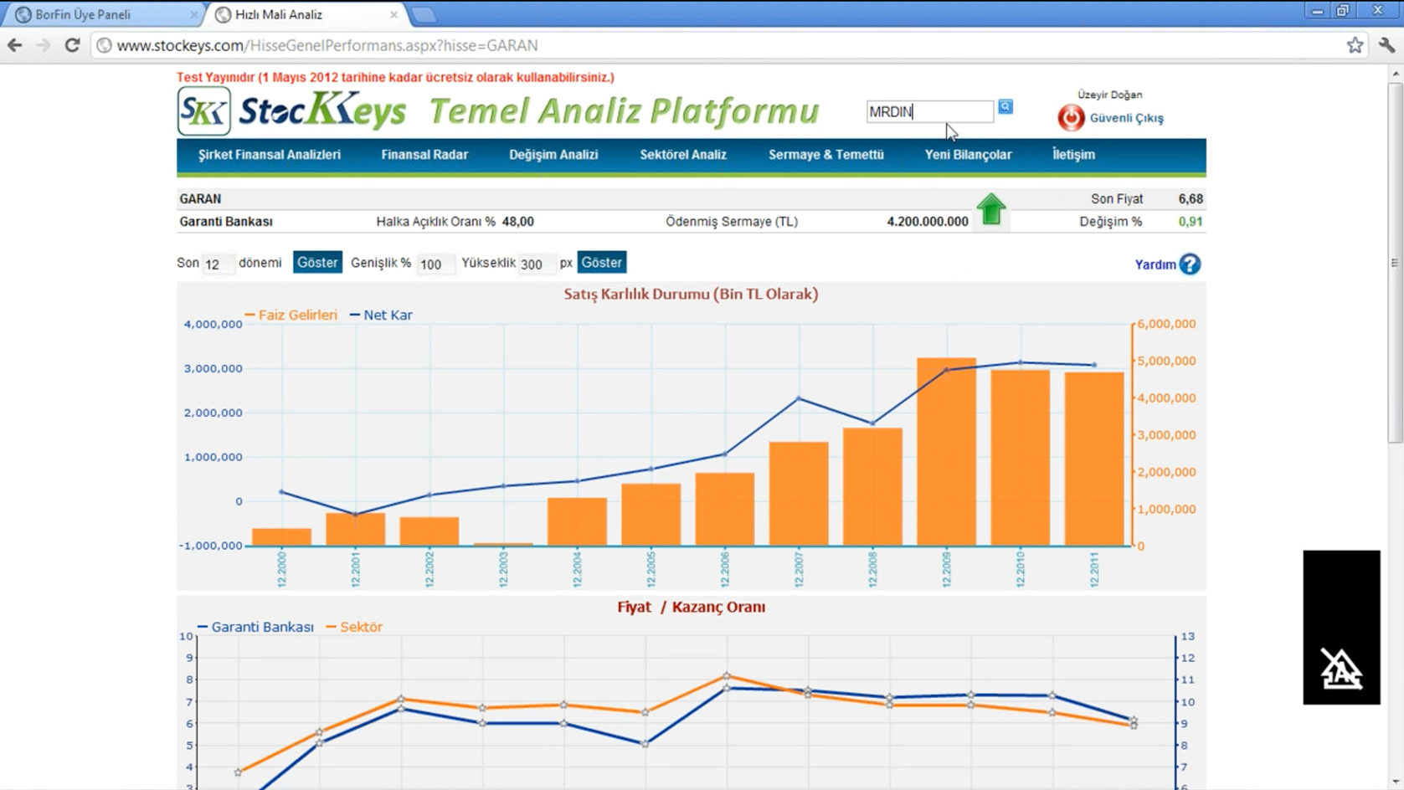Minimize the browser window

(1317, 11)
